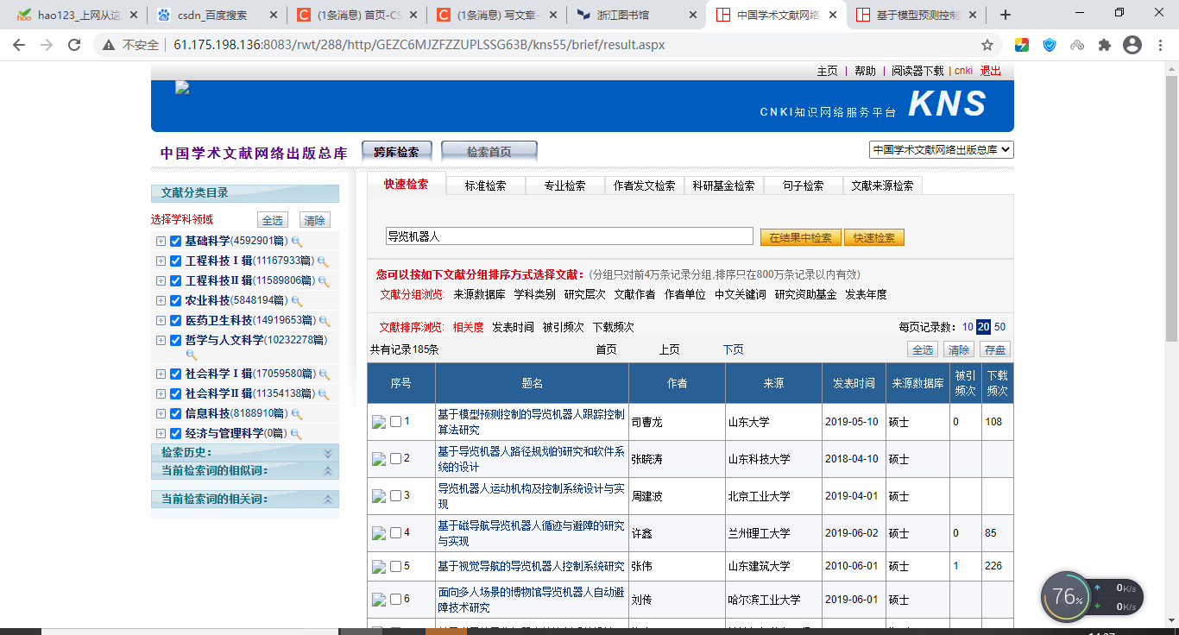This screenshot has height=635, width=1179.
Task: Click magnifier icon next to 信息科技
Action: click(x=298, y=414)
